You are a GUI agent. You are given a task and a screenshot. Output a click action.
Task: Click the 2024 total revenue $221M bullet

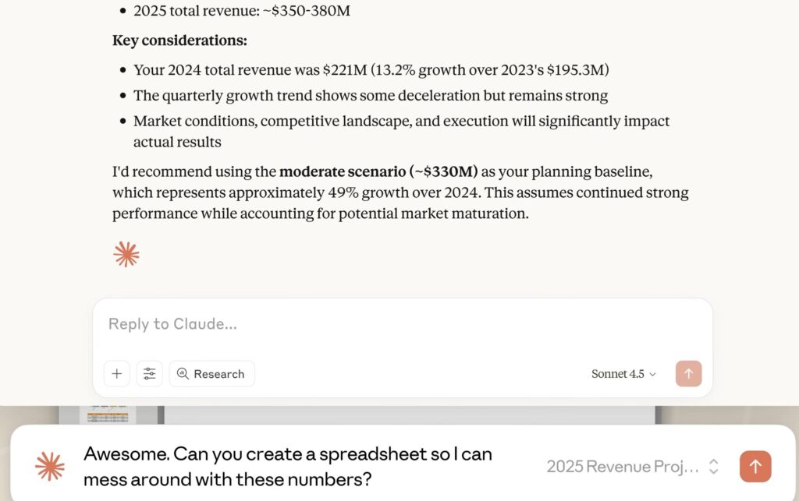click(x=371, y=70)
